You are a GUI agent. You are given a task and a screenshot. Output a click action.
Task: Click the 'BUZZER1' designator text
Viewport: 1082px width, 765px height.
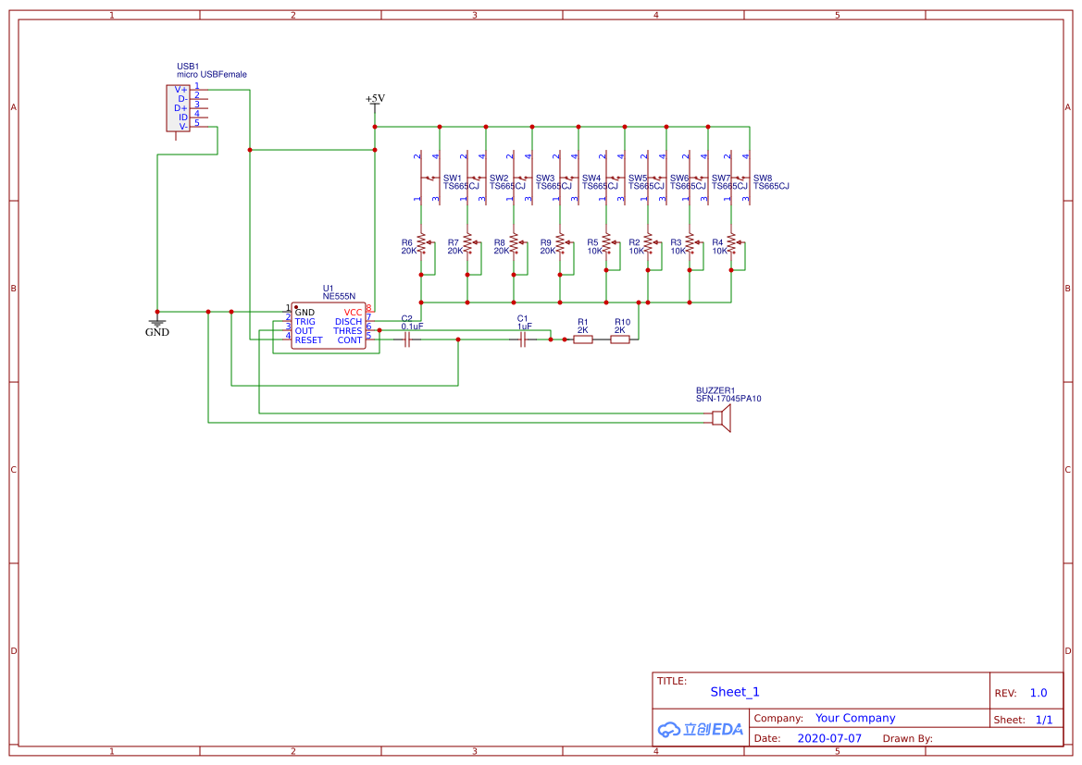[x=715, y=390]
